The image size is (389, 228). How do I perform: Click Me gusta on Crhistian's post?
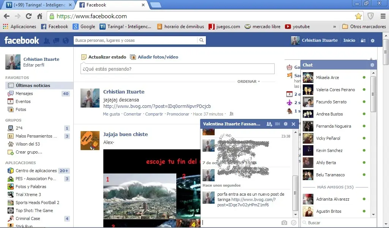[111, 114]
